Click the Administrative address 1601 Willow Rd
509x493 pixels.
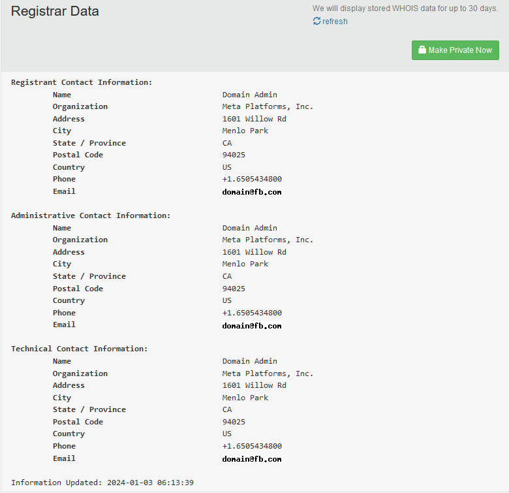[254, 252]
